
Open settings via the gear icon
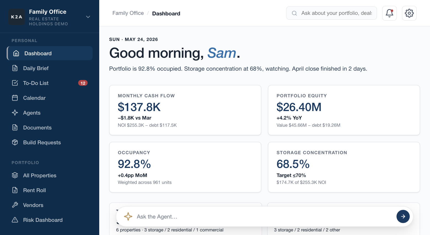[x=409, y=13]
